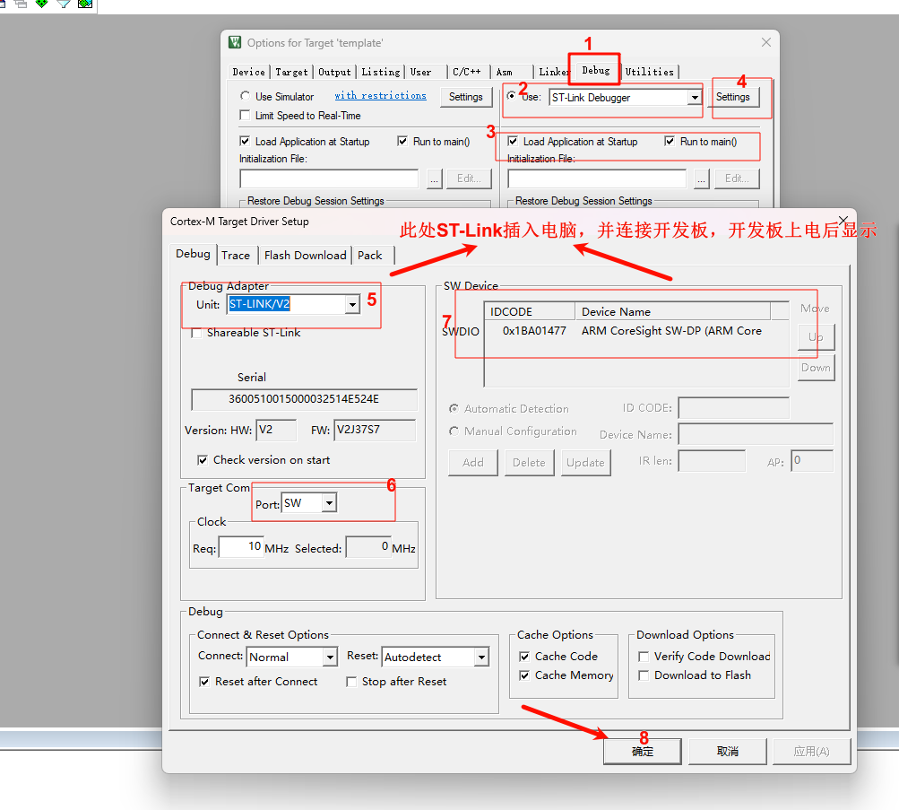899x810 pixels.
Task: Toggle Reset after Connect checkbox
Action: pyautogui.click(x=204, y=682)
